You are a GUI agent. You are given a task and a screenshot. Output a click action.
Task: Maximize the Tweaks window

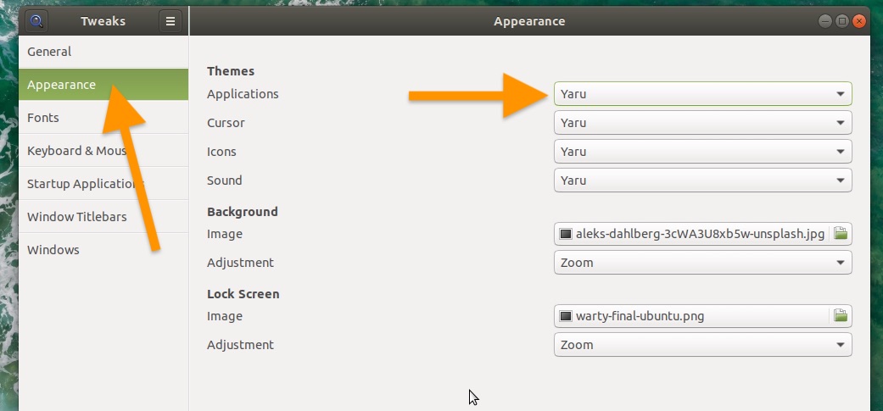point(842,21)
